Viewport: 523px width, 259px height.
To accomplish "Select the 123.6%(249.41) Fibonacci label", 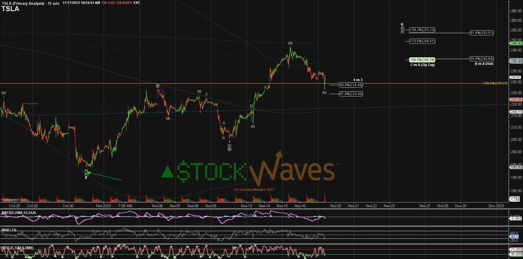I will click(422, 41).
